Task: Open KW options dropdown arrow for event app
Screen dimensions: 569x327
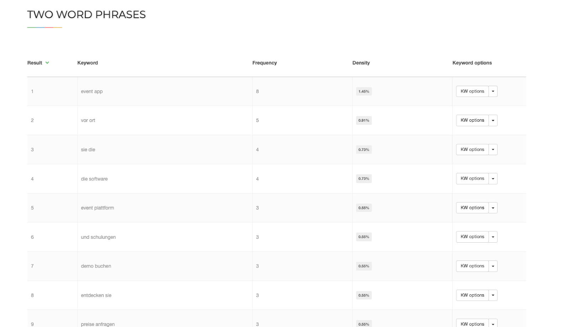Action: 493,91
